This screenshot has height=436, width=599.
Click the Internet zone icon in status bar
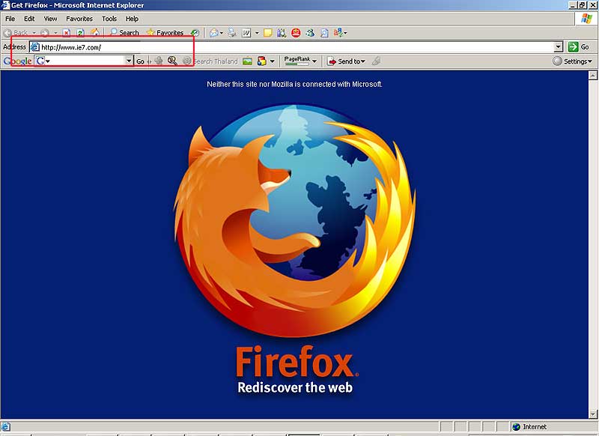(x=517, y=427)
